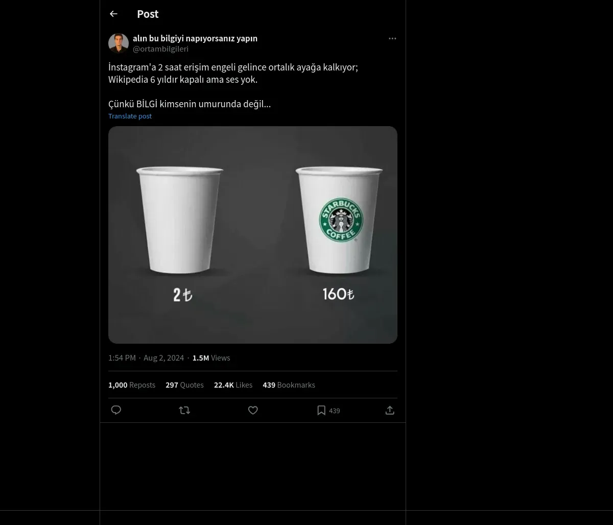Open the three-dot more options menu
613x525 pixels.
(x=392, y=38)
